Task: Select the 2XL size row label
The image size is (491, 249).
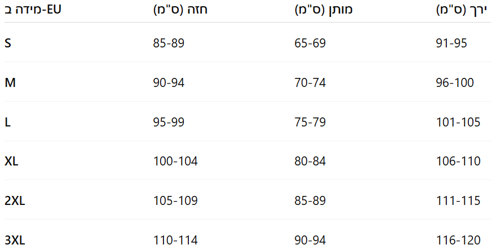Action: (x=15, y=200)
